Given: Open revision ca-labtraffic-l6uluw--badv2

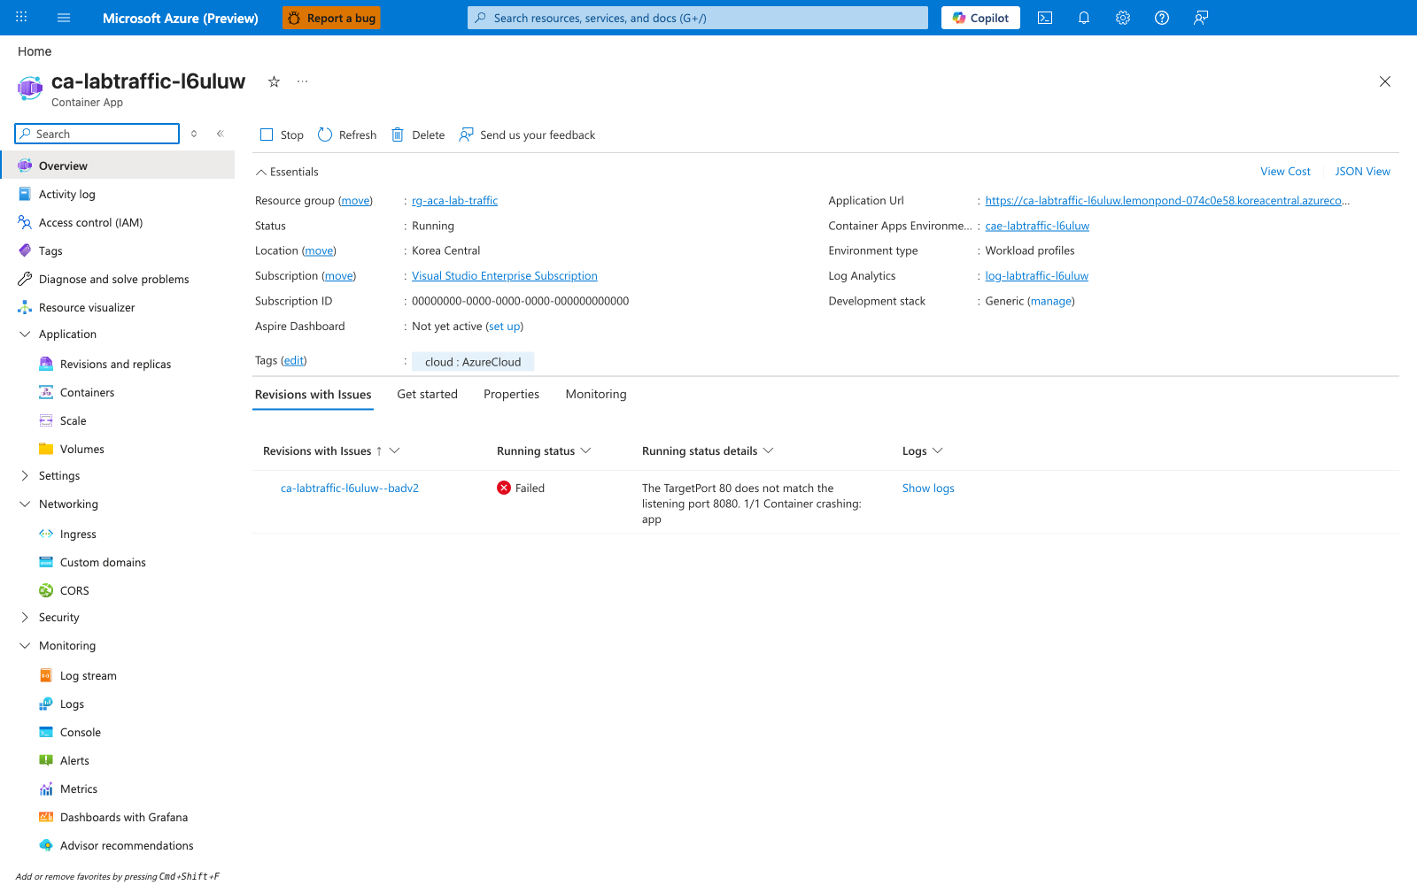Looking at the screenshot, I should click(350, 488).
